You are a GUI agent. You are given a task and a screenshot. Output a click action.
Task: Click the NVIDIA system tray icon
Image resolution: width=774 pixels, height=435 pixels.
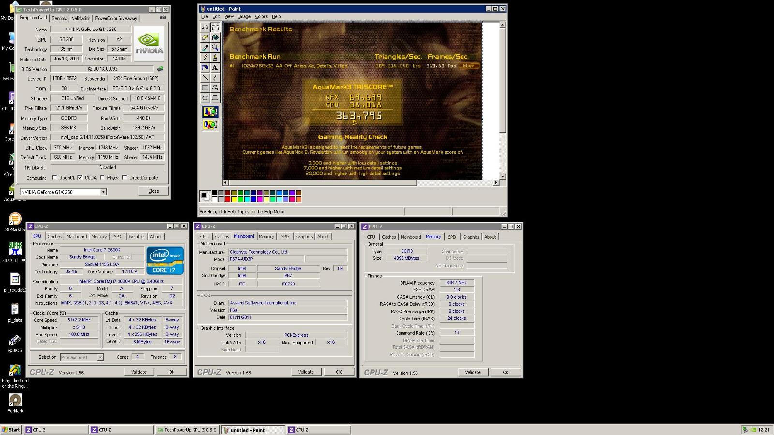pos(753,430)
